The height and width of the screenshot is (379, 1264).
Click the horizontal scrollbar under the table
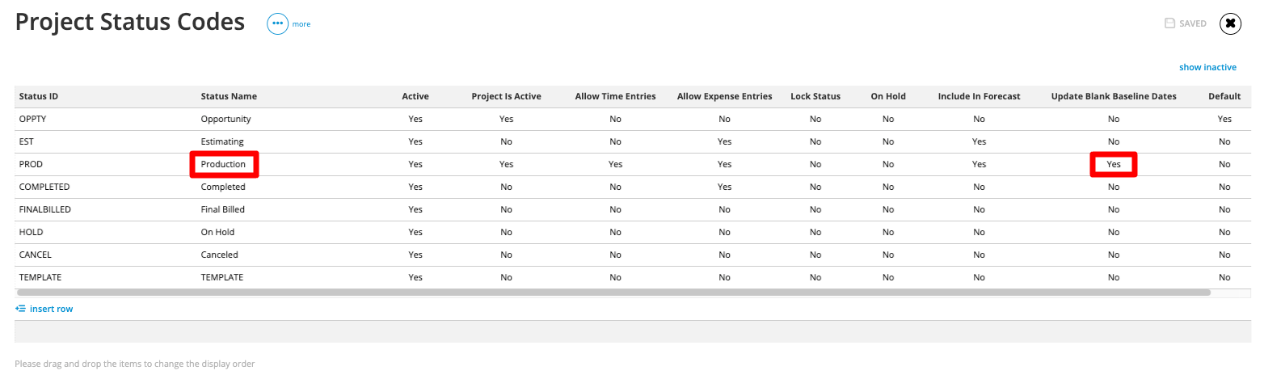coord(613,292)
